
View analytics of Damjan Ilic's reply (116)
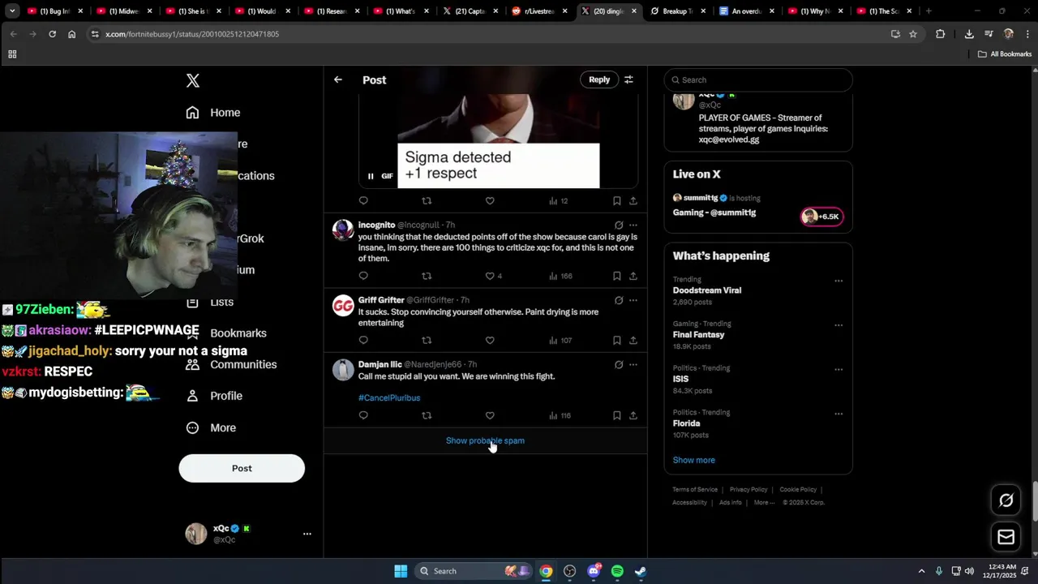(x=560, y=415)
